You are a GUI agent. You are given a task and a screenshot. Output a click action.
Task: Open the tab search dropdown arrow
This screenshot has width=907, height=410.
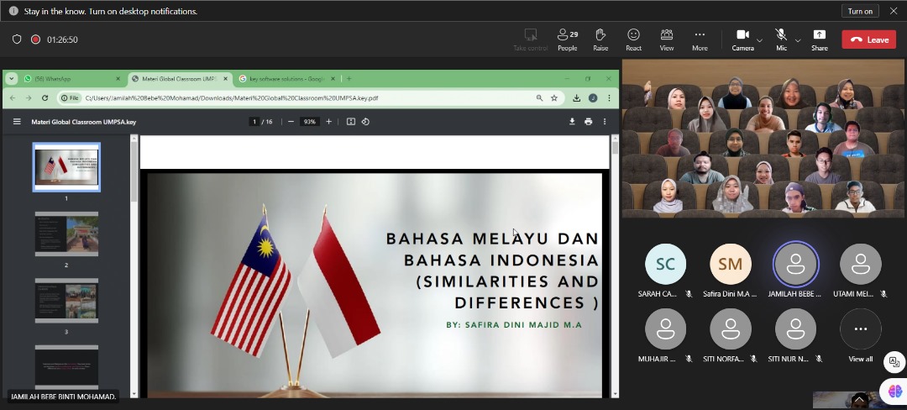(11, 79)
